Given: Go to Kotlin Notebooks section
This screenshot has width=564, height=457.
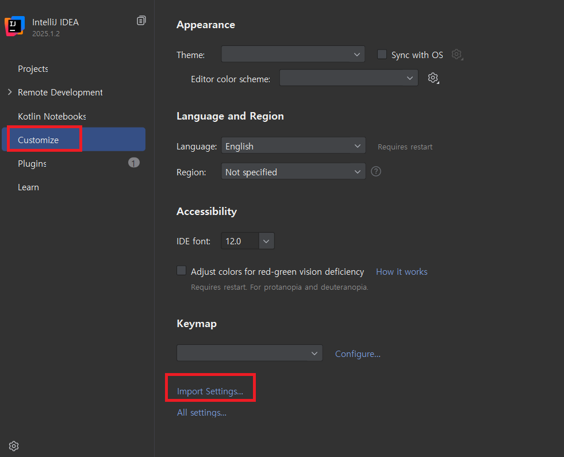Looking at the screenshot, I should 52,117.
